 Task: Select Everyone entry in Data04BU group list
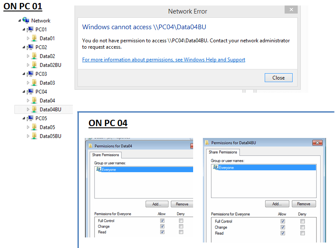pos(264,168)
